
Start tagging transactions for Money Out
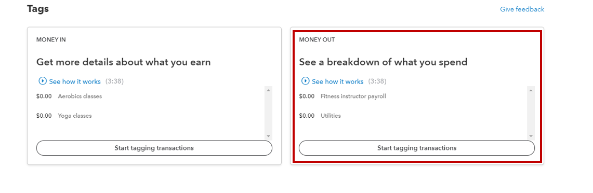tap(417, 148)
